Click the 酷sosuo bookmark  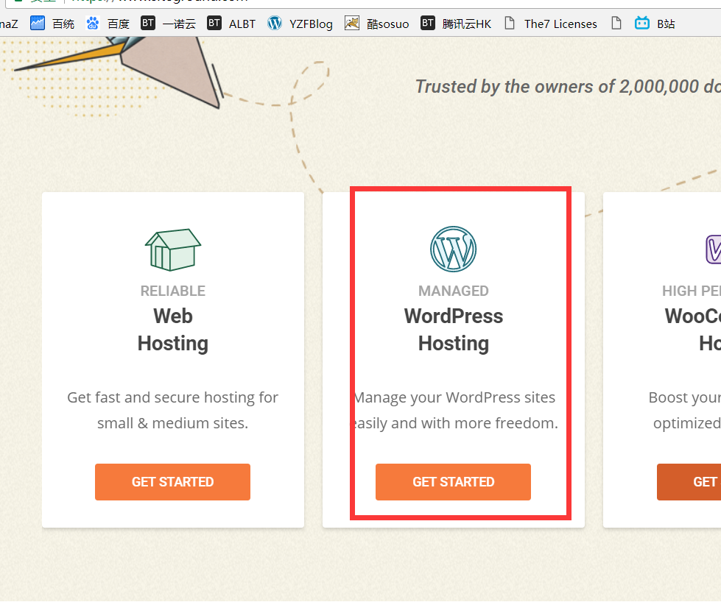click(377, 24)
